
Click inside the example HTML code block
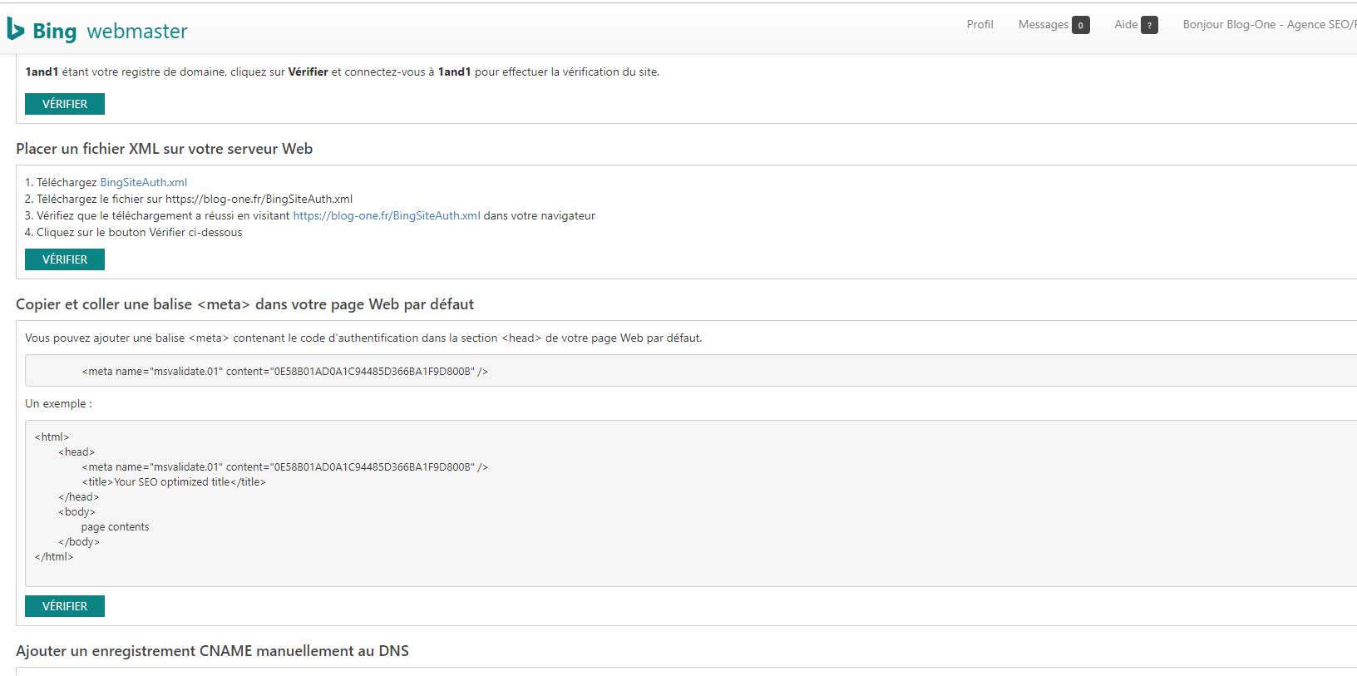pos(665,516)
